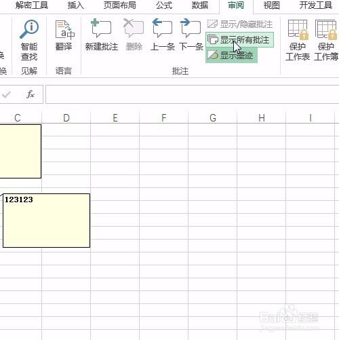Toggle 显示墨迹 ink display
Viewport: 339px width, 340px height.
pyautogui.click(x=231, y=55)
